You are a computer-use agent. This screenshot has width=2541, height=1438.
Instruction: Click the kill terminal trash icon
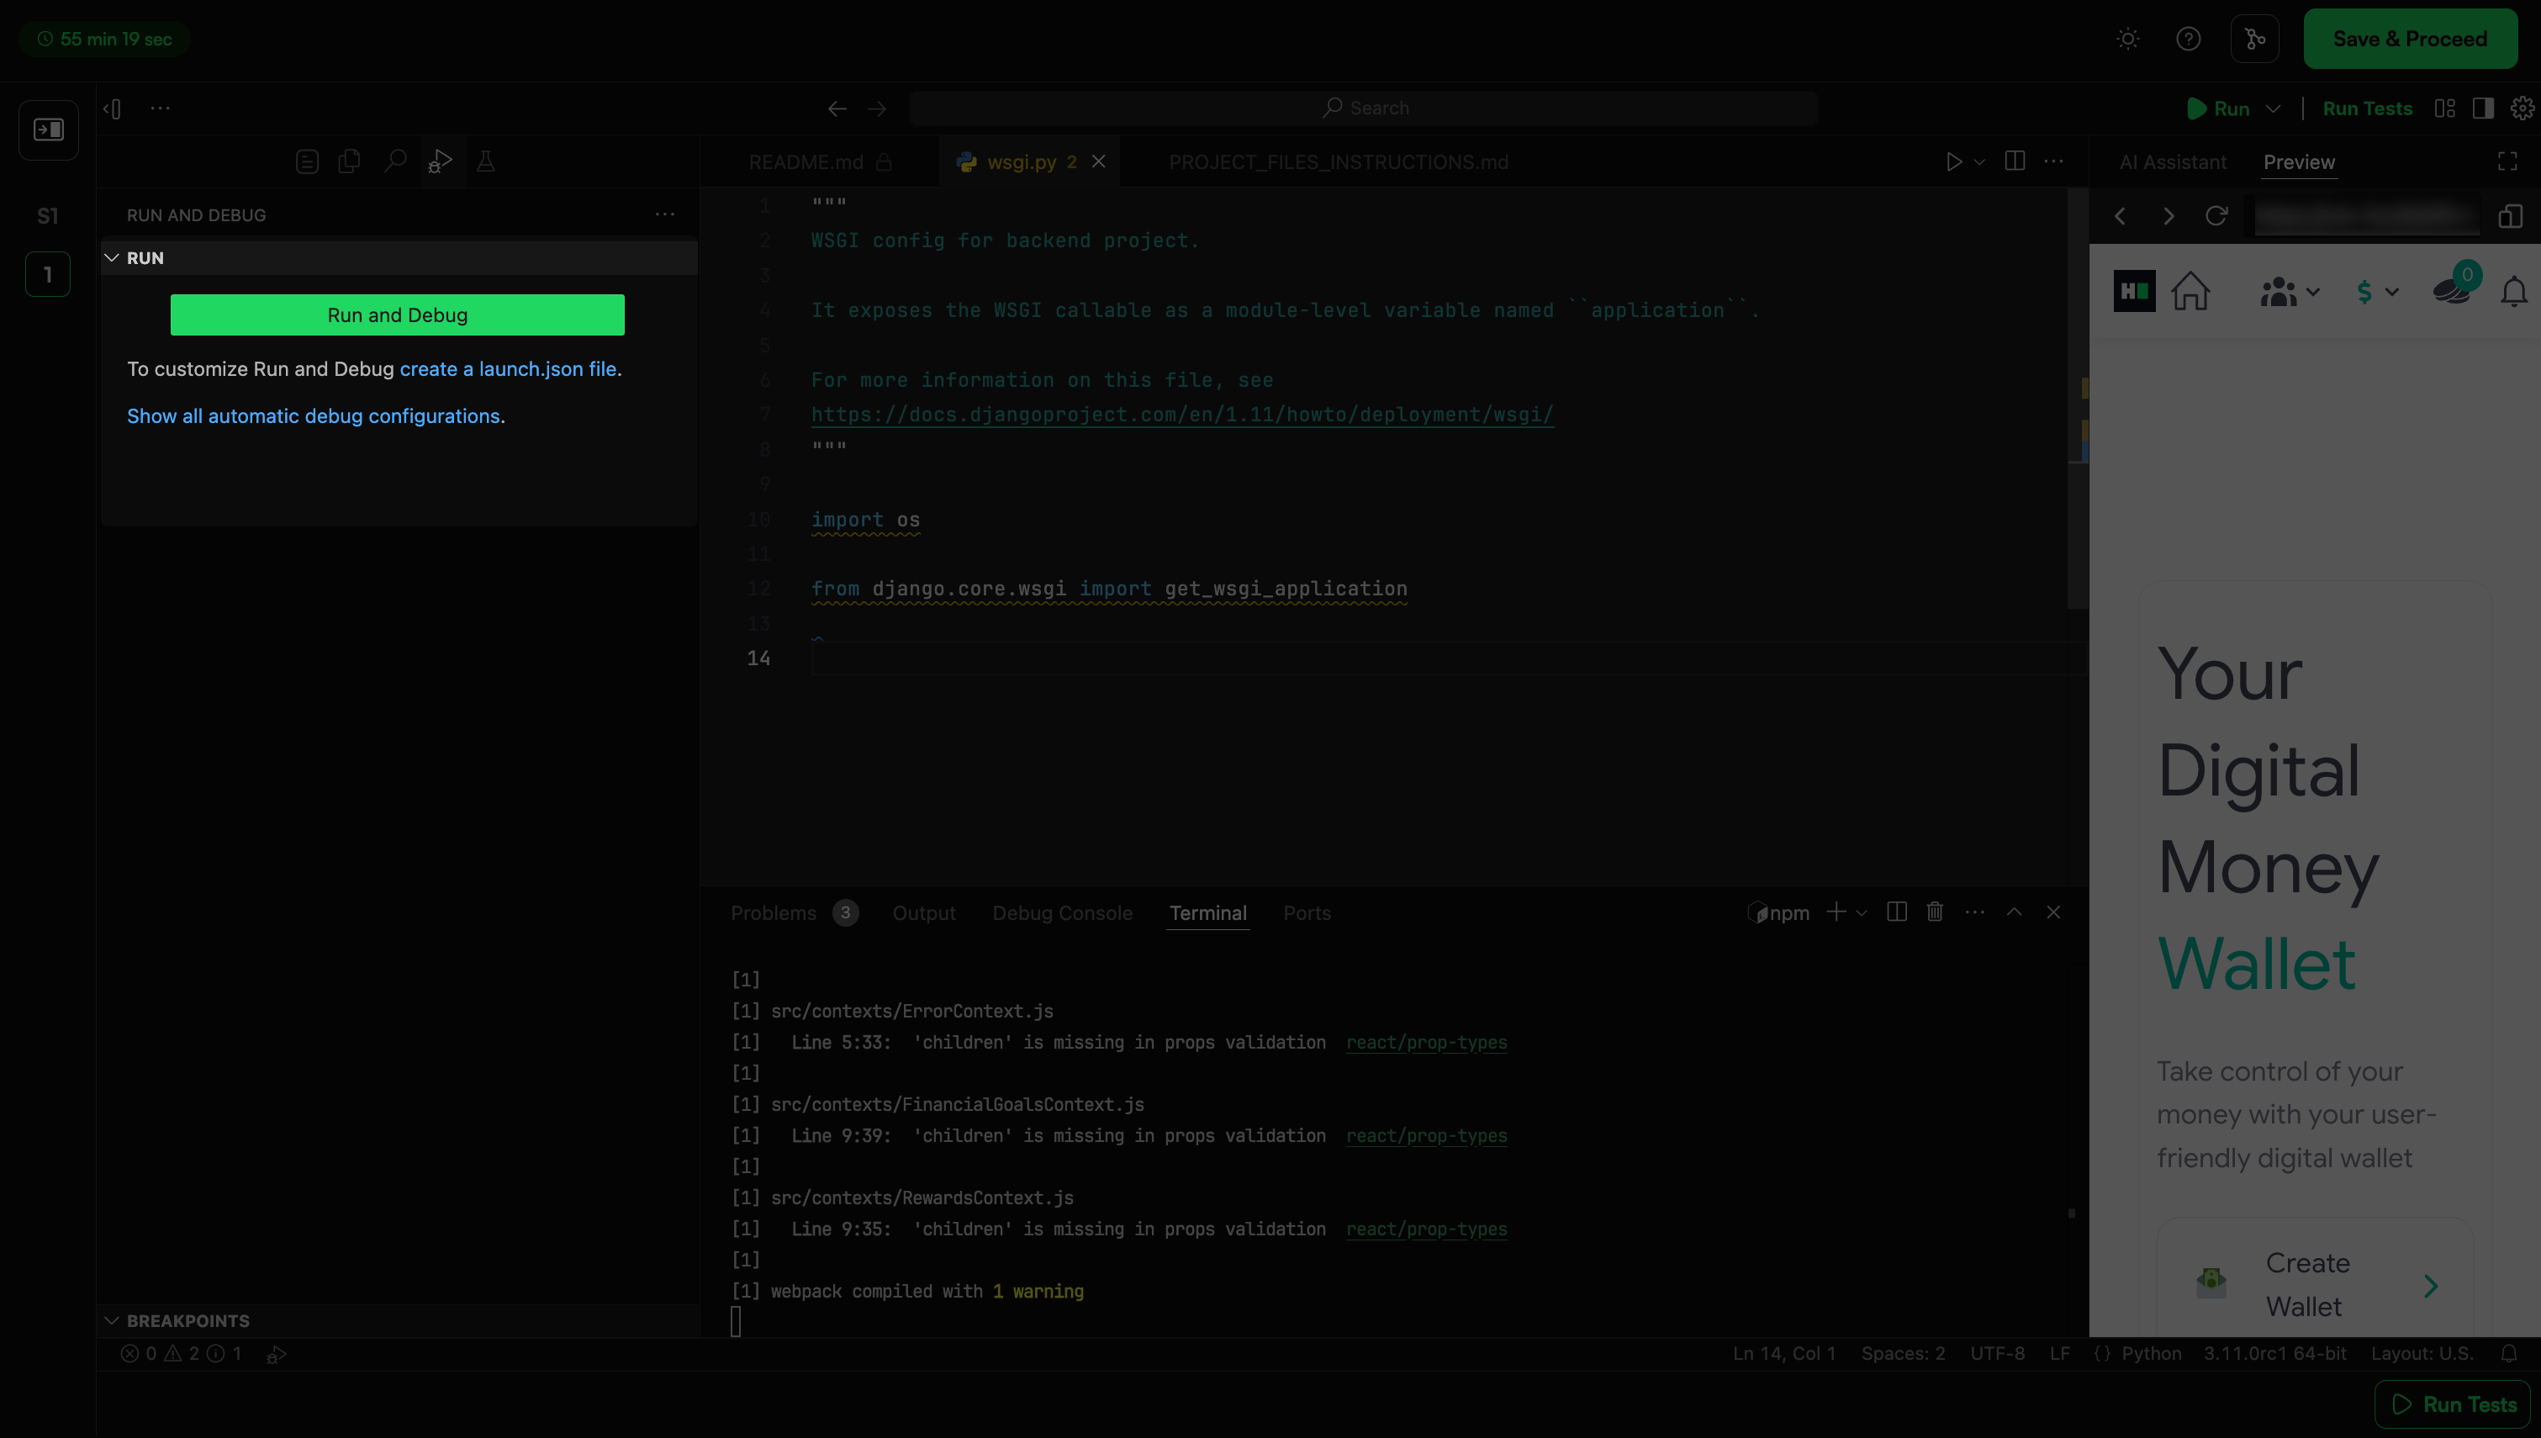coord(1935,912)
